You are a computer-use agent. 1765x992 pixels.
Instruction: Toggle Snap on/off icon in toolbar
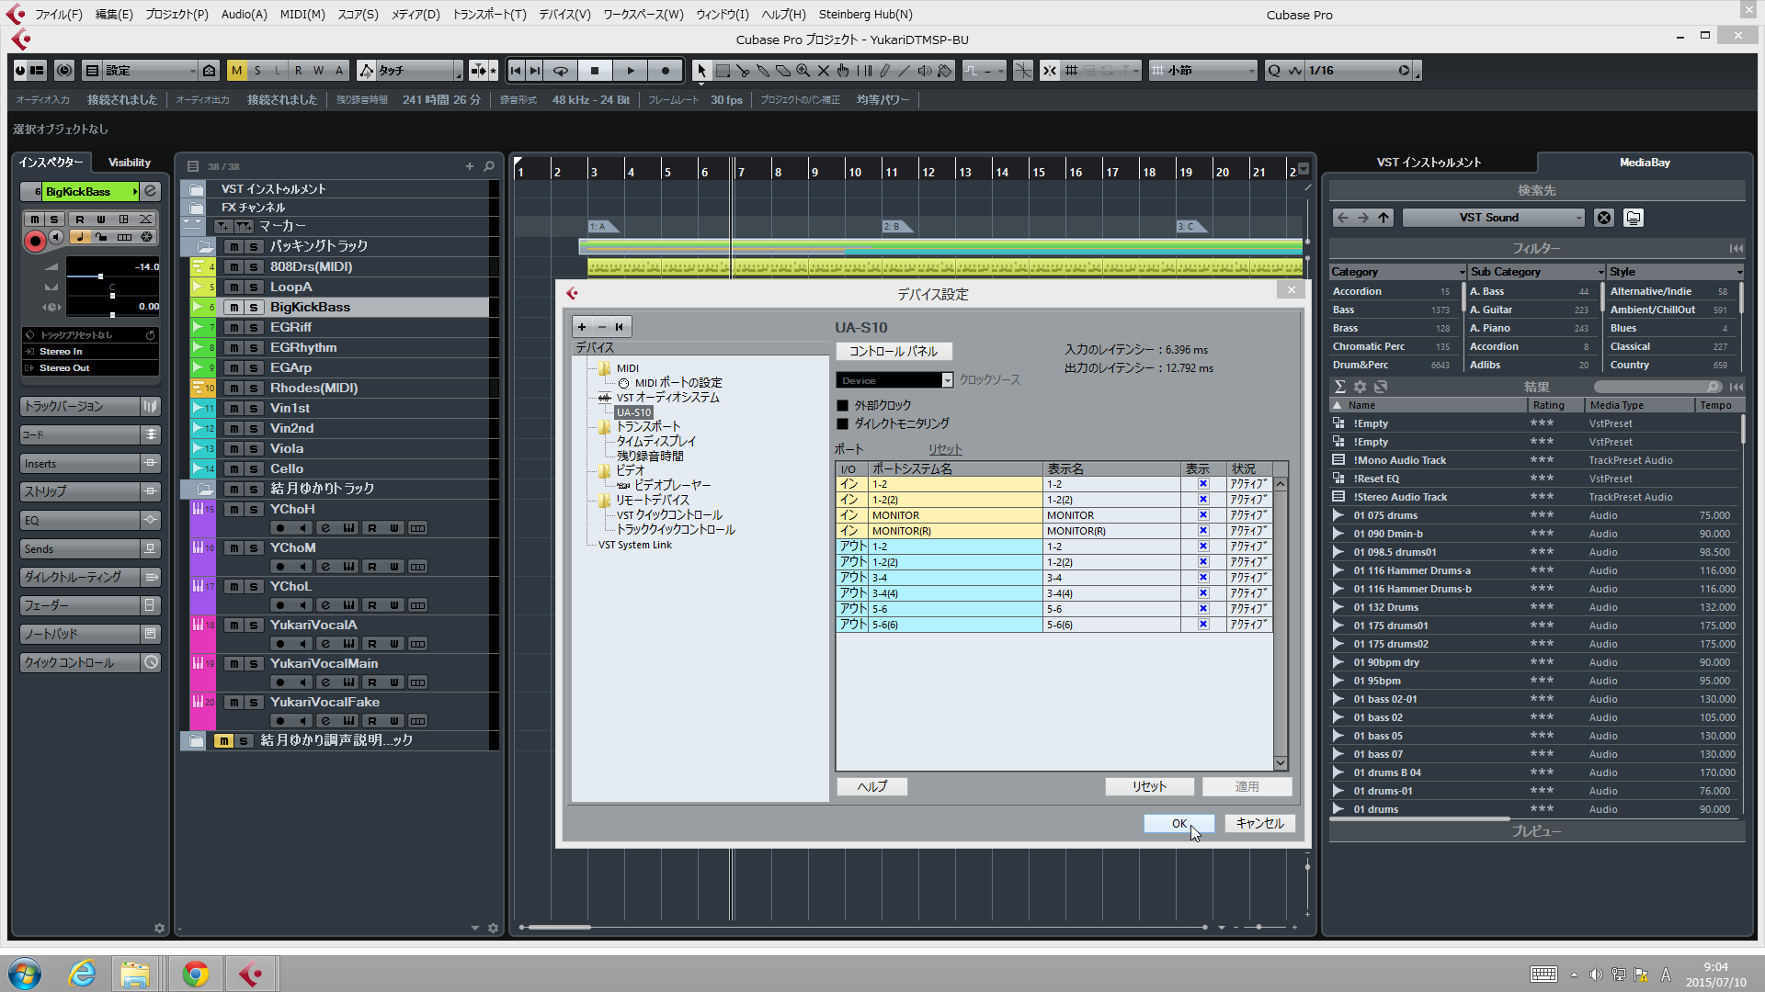click(x=1049, y=71)
